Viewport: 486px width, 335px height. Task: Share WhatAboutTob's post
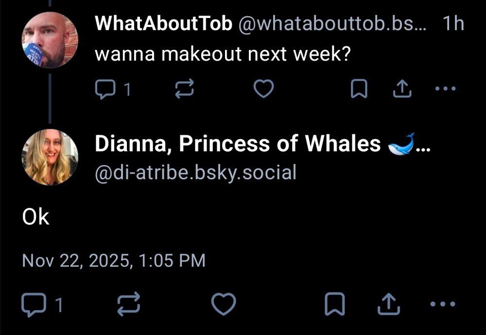[401, 89]
